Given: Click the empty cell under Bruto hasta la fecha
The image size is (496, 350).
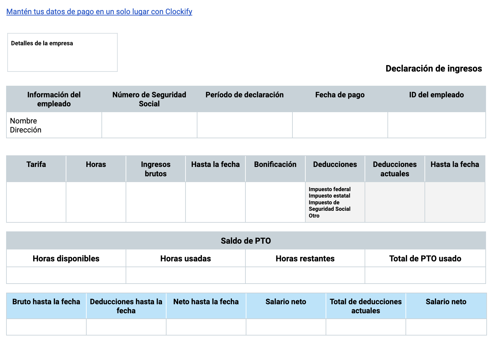Looking at the screenshot, I should point(46,327).
